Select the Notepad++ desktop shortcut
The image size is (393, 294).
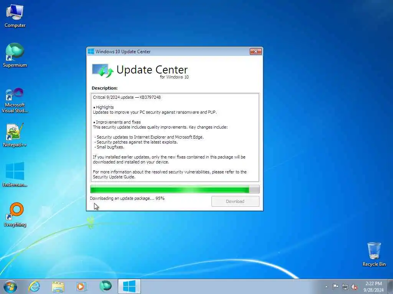(x=15, y=135)
